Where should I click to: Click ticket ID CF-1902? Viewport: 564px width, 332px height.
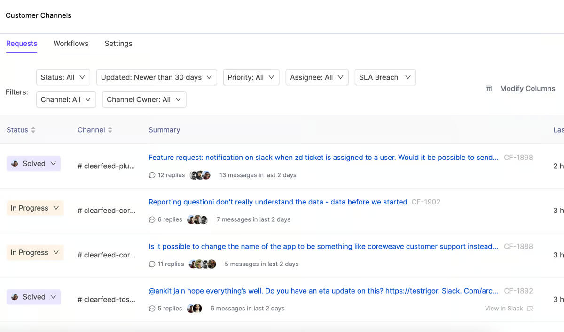[426, 202]
